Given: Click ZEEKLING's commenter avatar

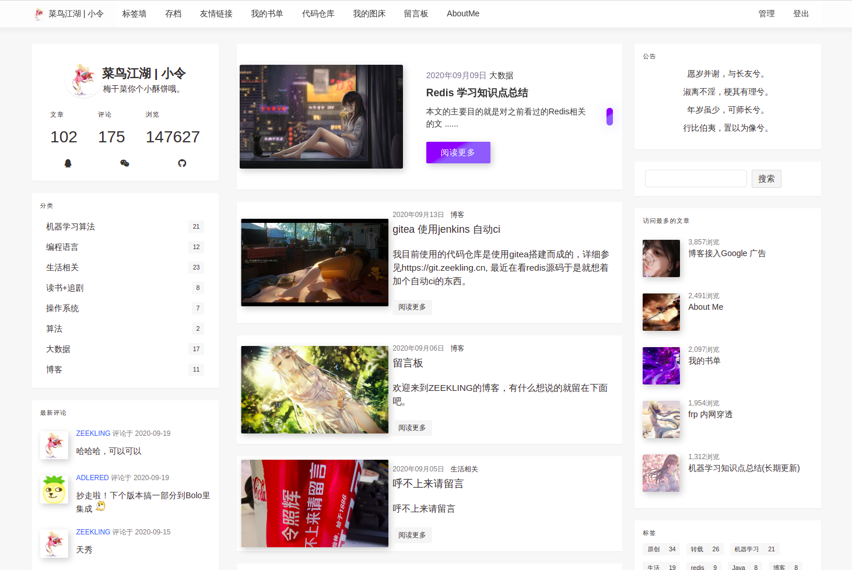Looking at the screenshot, I should pyautogui.click(x=54, y=445).
